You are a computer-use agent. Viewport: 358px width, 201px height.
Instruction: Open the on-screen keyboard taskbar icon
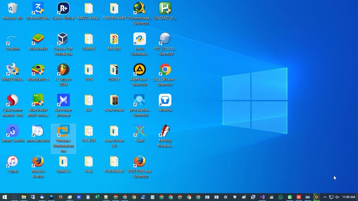(x=308, y=197)
